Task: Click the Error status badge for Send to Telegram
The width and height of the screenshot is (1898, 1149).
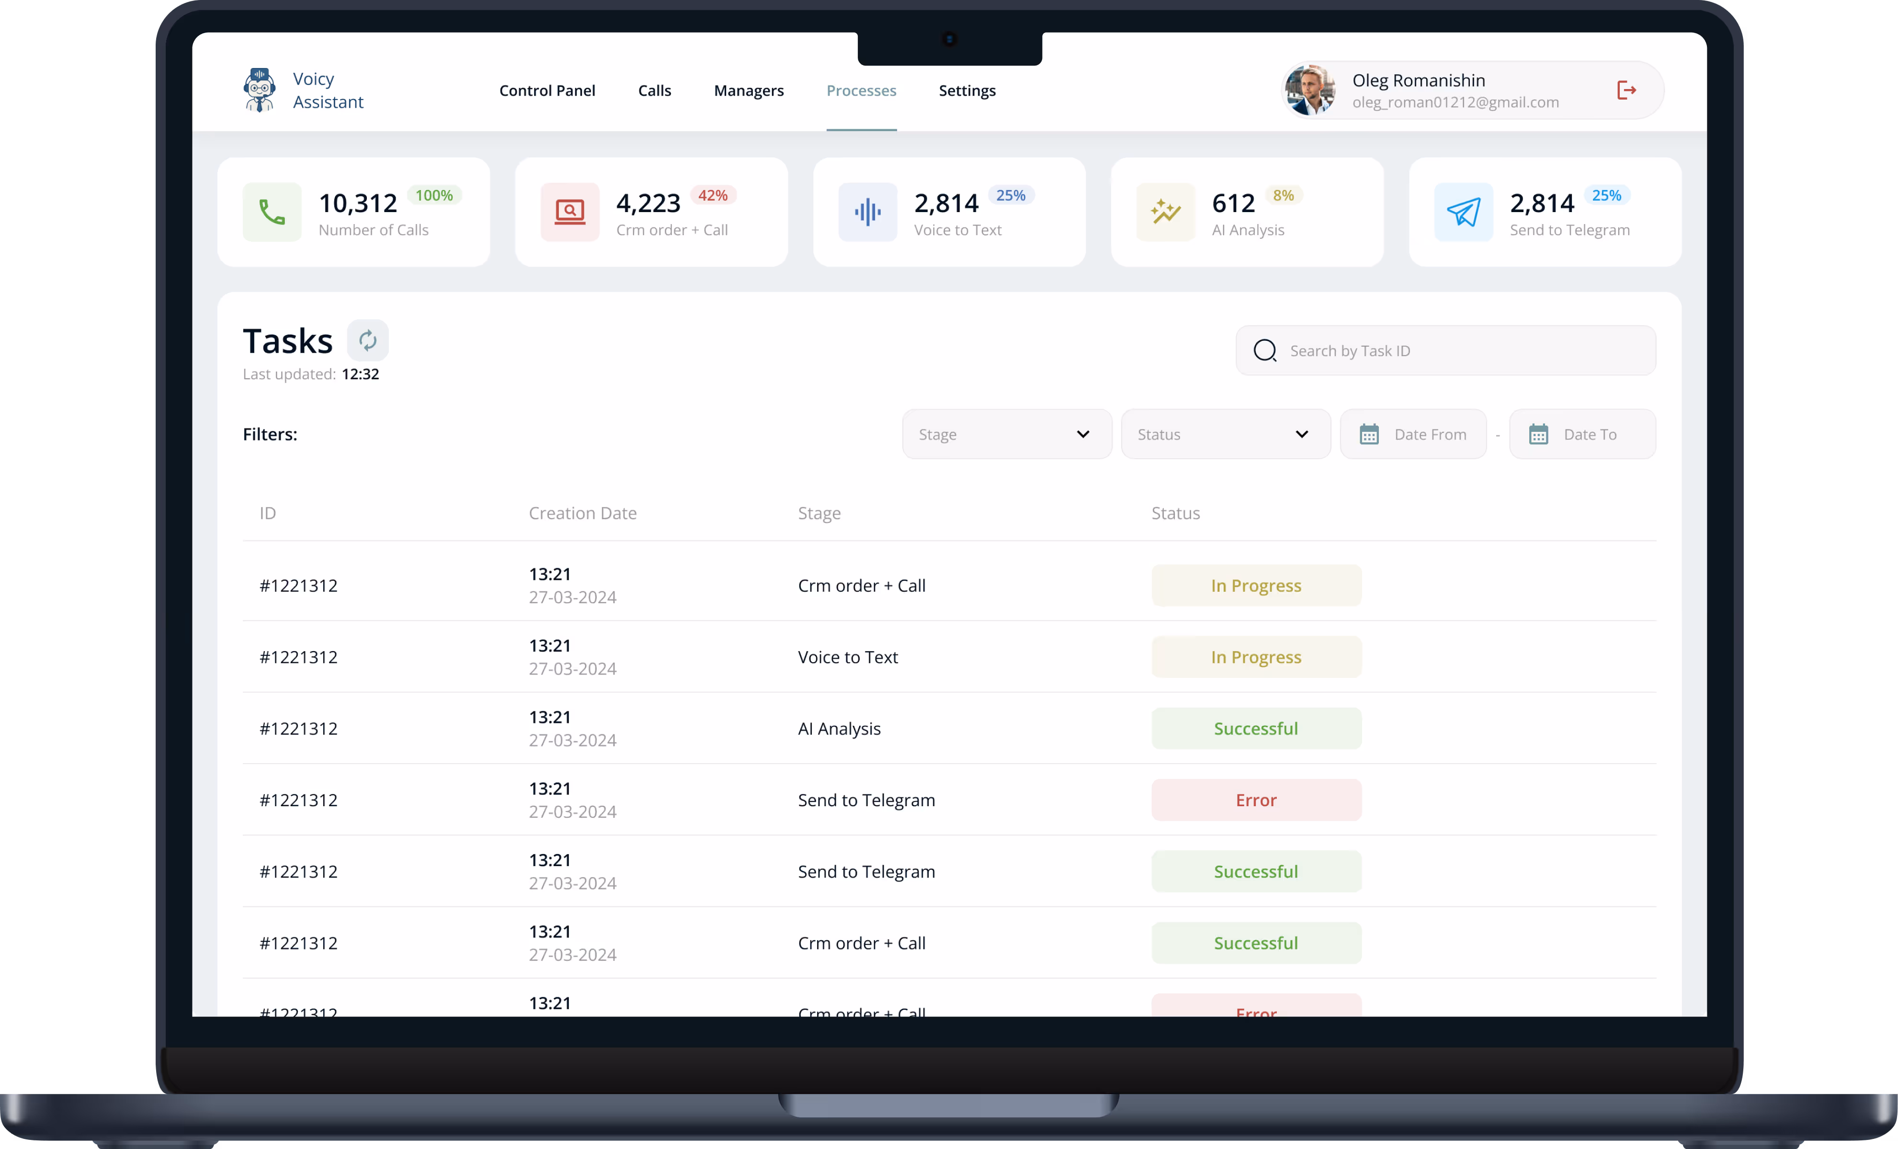Action: (1256, 800)
